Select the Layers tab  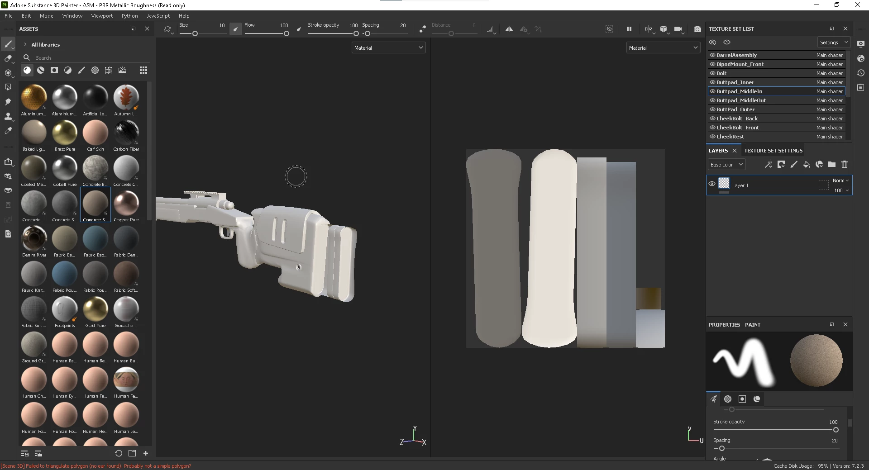coord(718,151)
